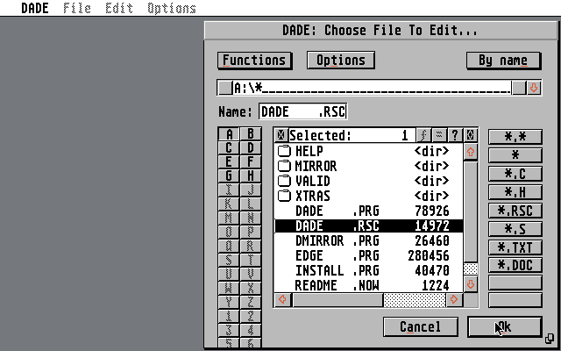Screen dimensions: 561x351
Task: Apply the *.TXT file filter
Action: pyautogui.click(x=515, y=247)
